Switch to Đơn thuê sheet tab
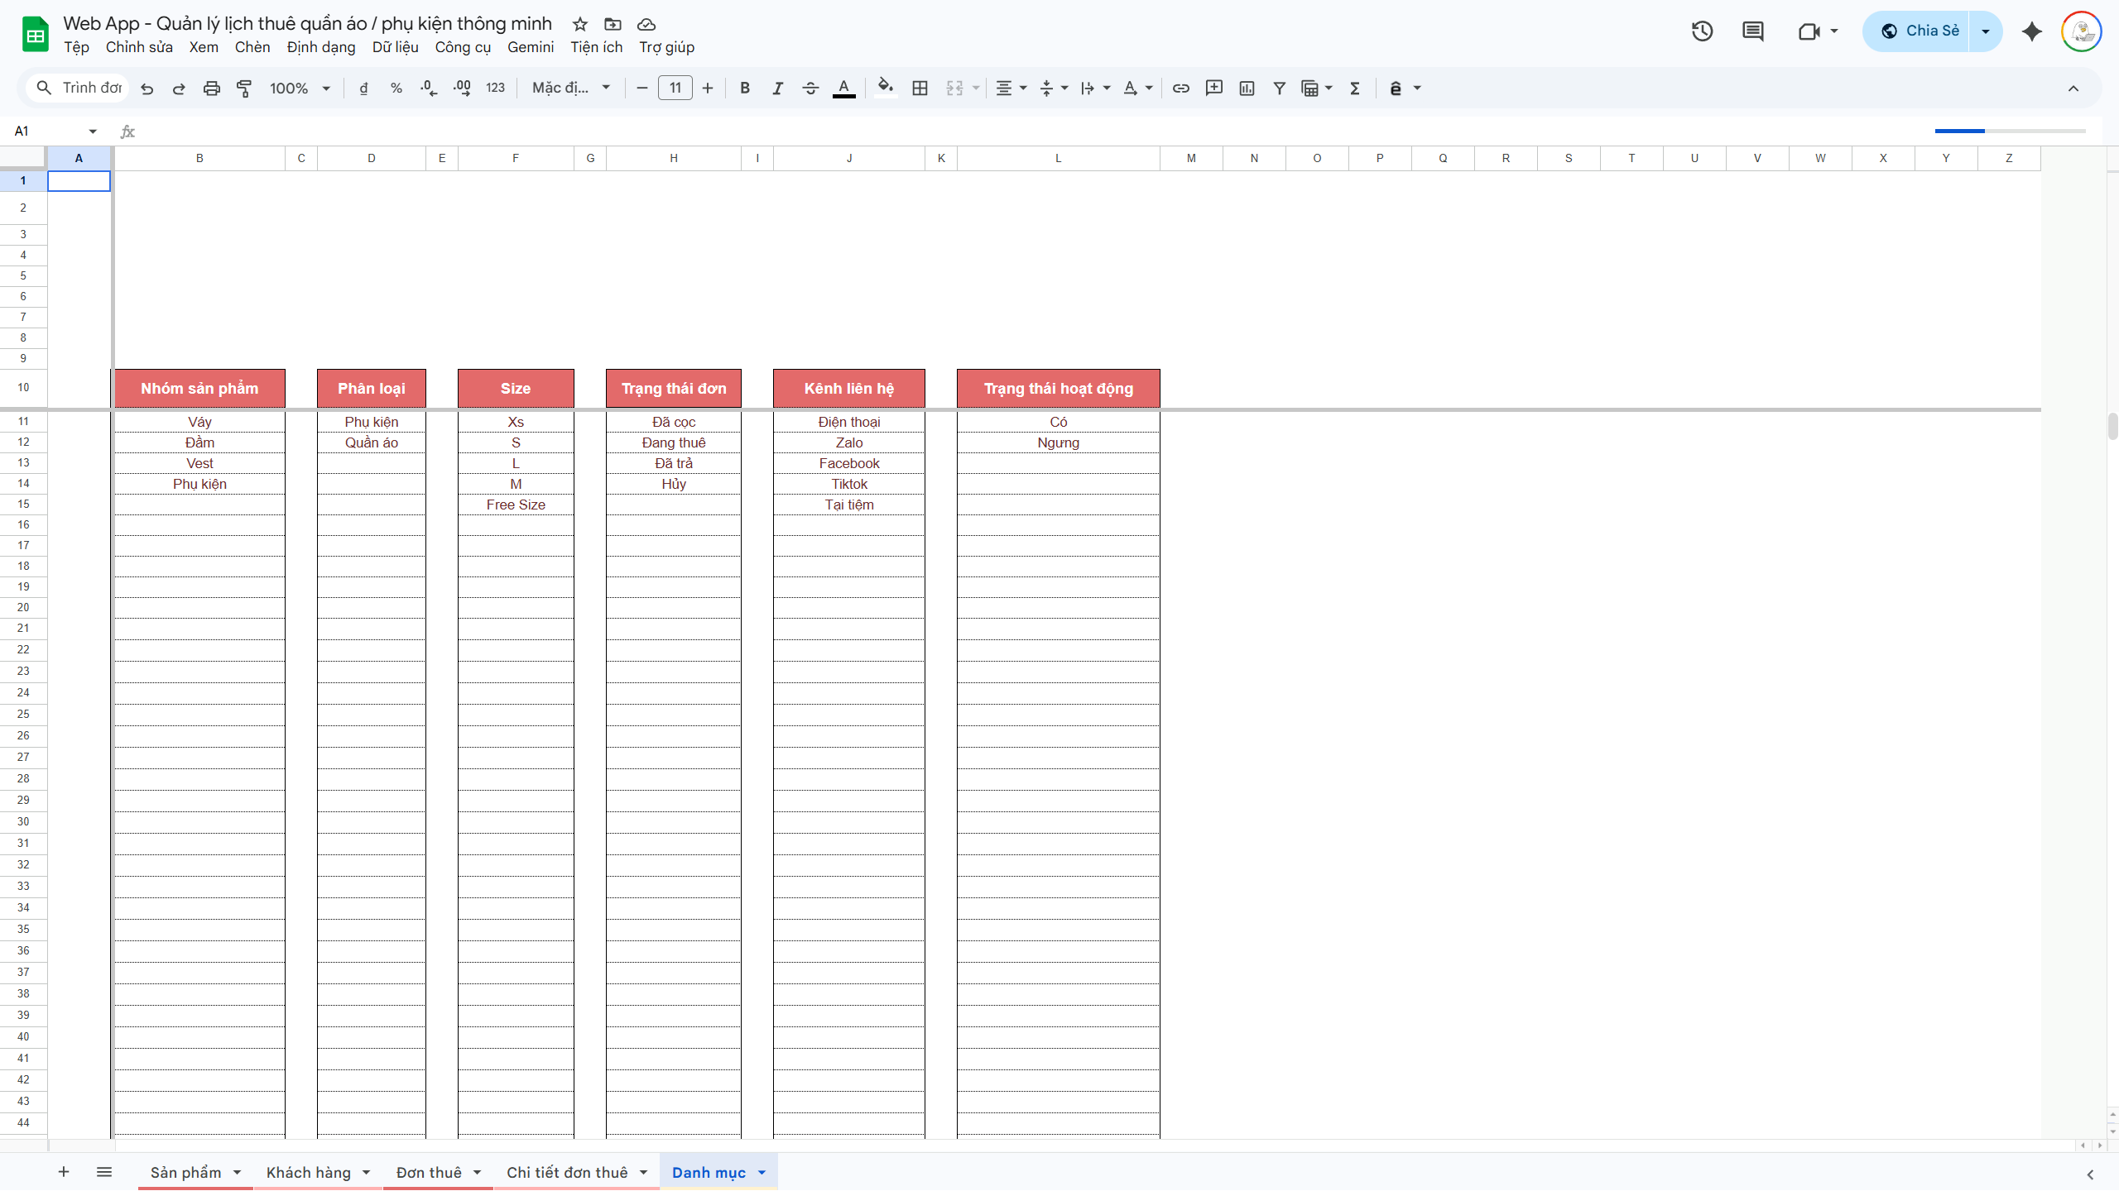Image resolution: width=2119 pixels, height=1191 pixels. (x=429, y=1172)
